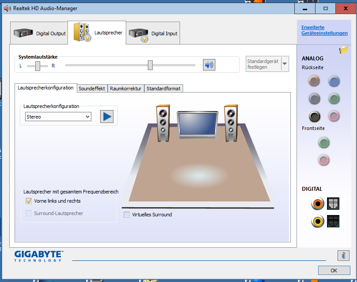This screenshot has height=282, width=357.
Task: Select the Lautsprecher device tab
Action: 97,33
